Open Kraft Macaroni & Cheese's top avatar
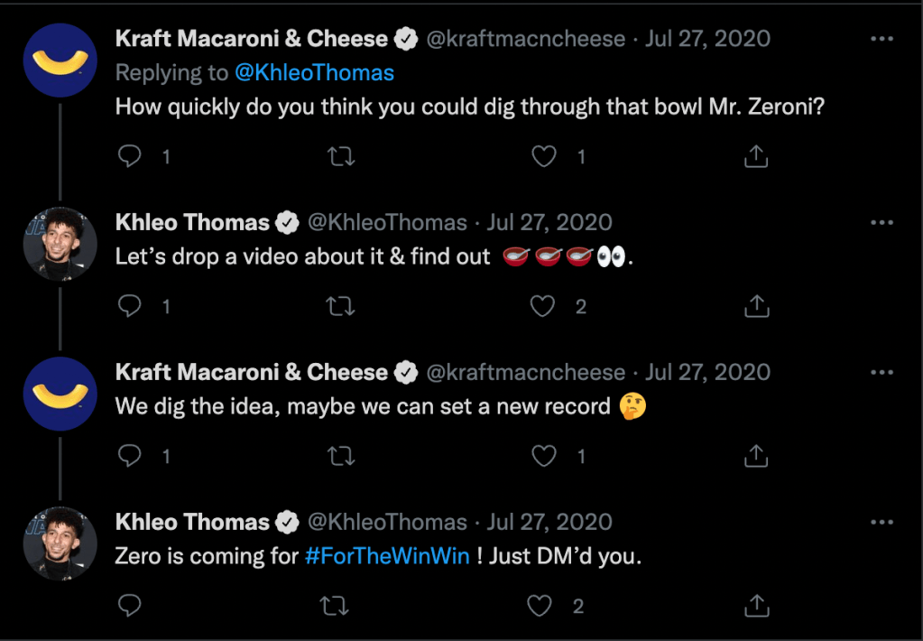 click(60, 60)
